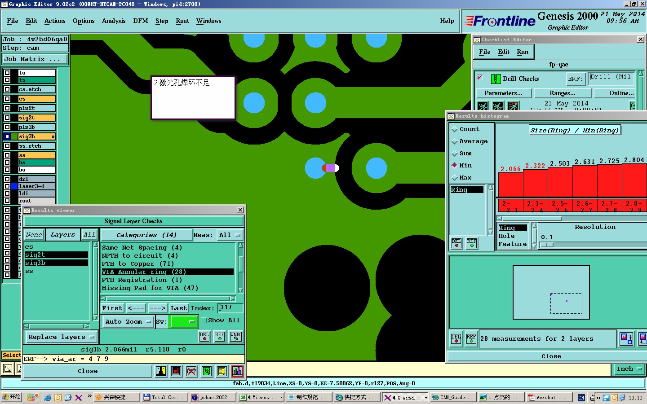Click the UNDO icon in Results viewer

pos(236,337)
